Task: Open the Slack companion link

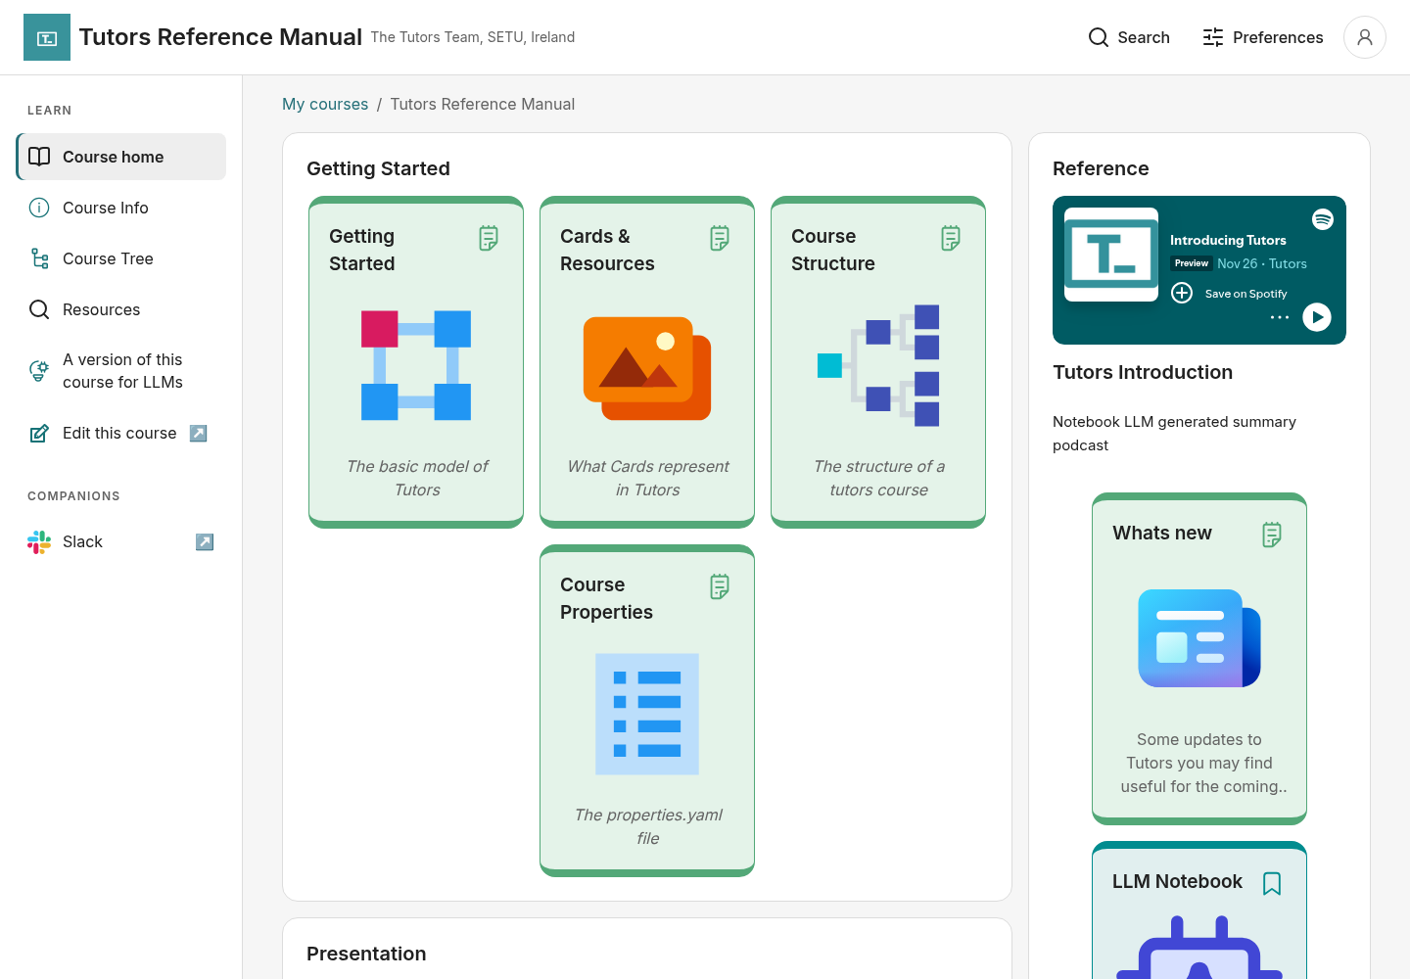Action: point(121,541)
